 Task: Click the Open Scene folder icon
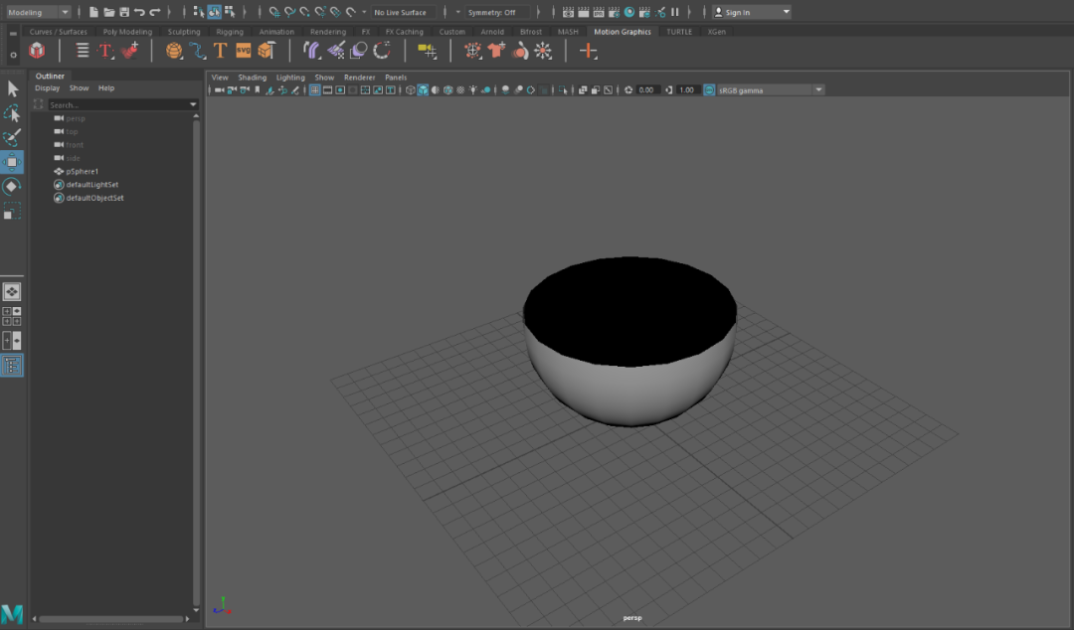pos(109,12)
